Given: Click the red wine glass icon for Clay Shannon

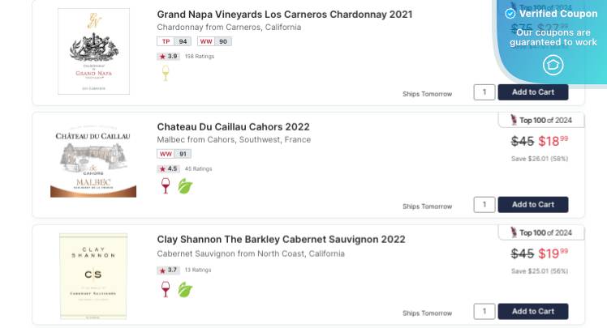Looking at the screenshot, I should (x=166, y=289).
